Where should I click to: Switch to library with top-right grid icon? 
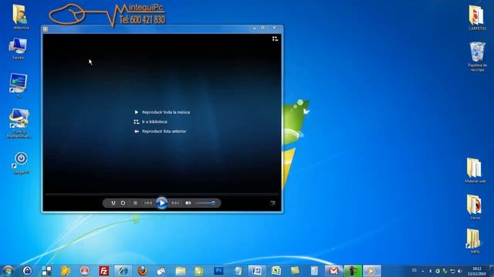click(x=275, y=38)
